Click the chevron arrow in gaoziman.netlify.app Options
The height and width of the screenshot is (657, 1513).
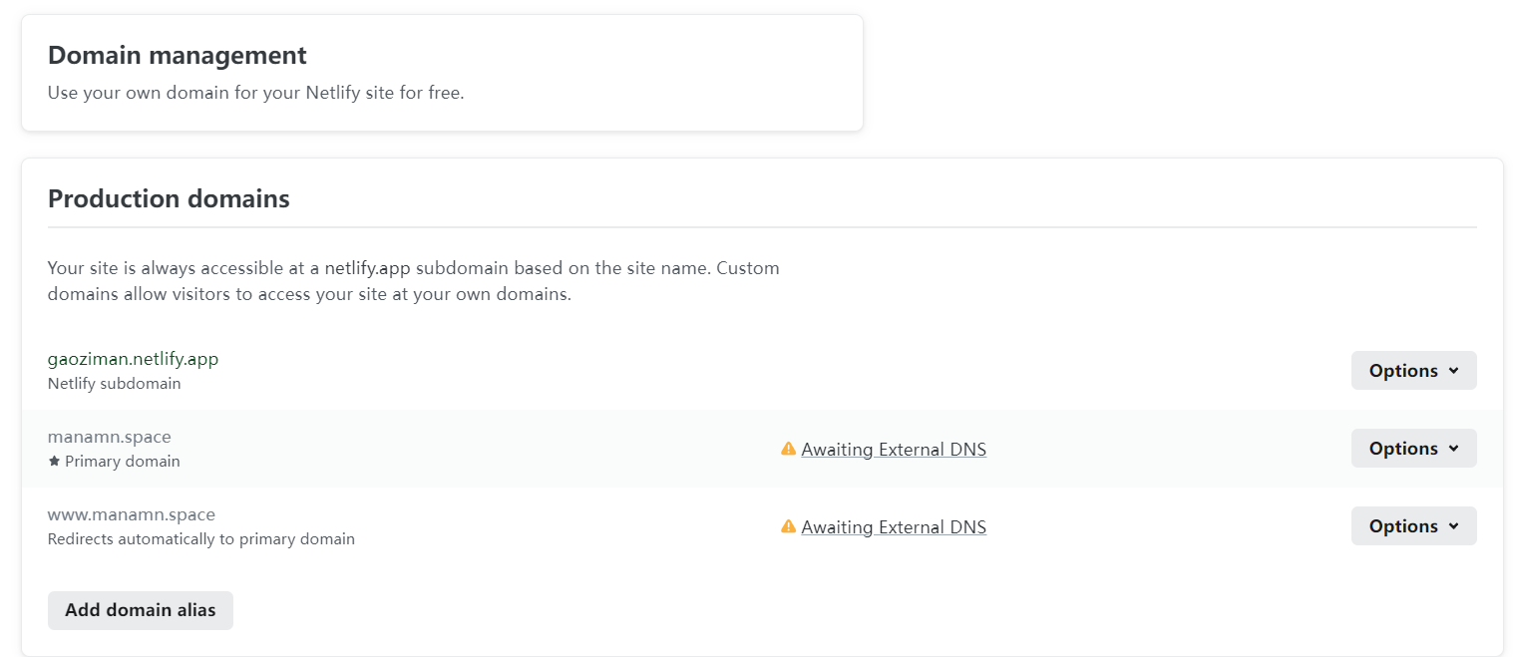coord(1453,371)
